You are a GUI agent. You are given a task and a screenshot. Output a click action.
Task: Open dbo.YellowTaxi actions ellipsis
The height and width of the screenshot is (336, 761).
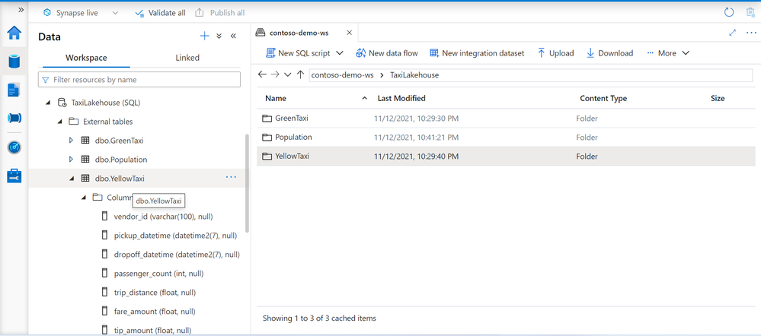(231, 177)
